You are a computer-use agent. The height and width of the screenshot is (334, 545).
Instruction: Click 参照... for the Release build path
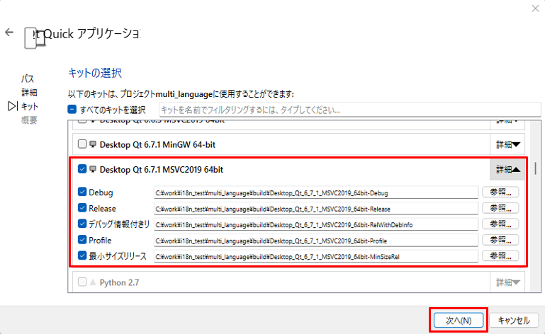pos(500,208)
